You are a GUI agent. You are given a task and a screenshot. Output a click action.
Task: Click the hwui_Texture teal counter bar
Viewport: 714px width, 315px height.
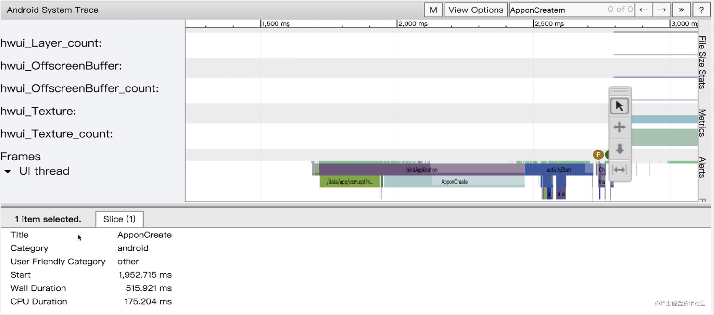click(665, 119)
